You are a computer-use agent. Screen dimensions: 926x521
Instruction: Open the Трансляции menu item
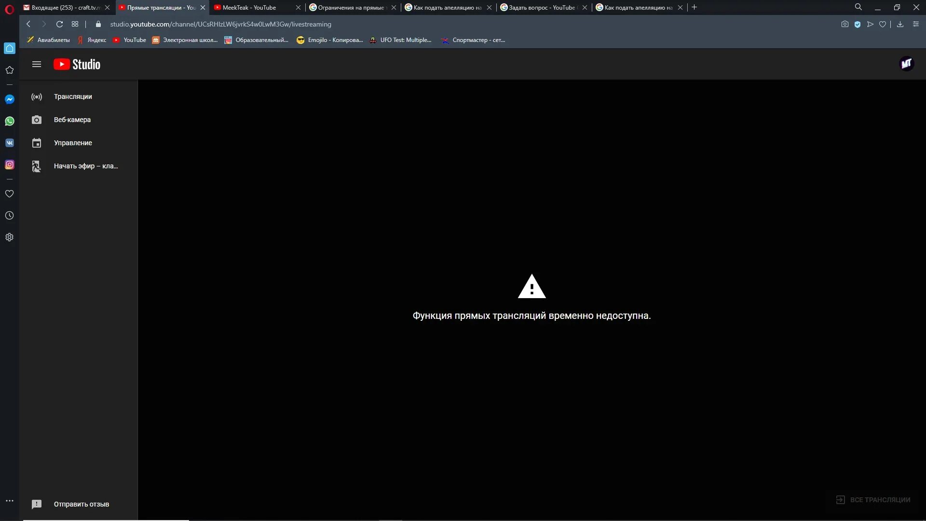coord(72,96)
